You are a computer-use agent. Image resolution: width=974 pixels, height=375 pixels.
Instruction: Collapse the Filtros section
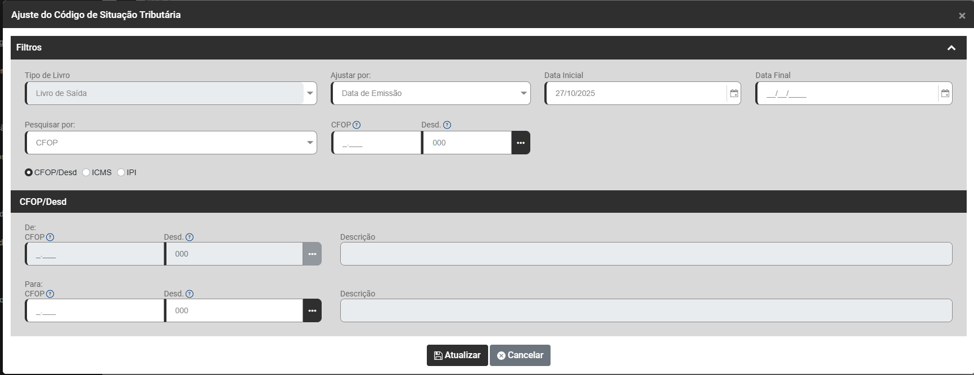coord(951,48)
